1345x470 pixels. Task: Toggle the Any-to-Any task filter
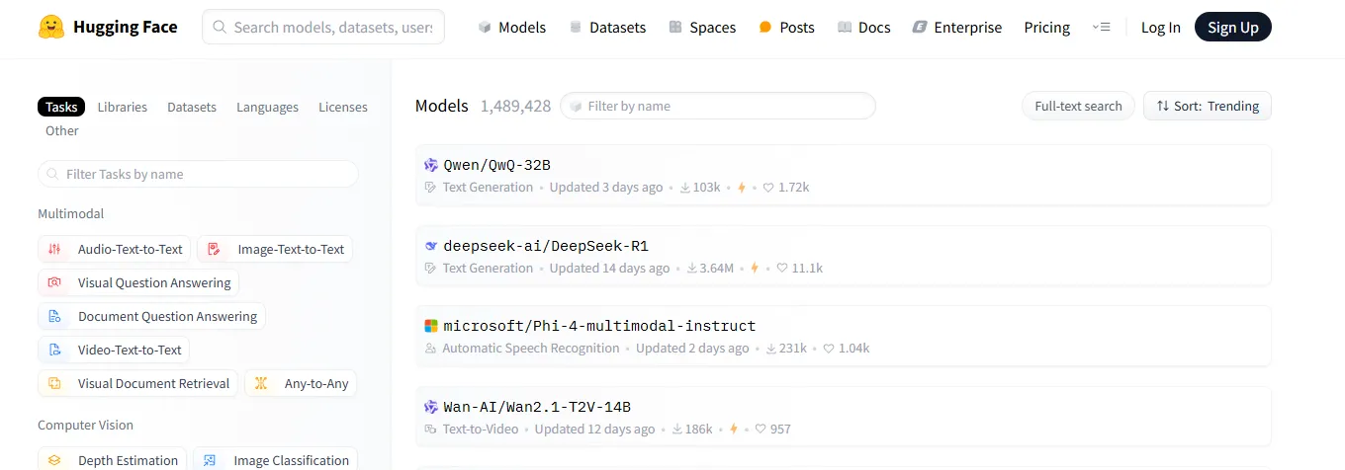tap(301, 383)
